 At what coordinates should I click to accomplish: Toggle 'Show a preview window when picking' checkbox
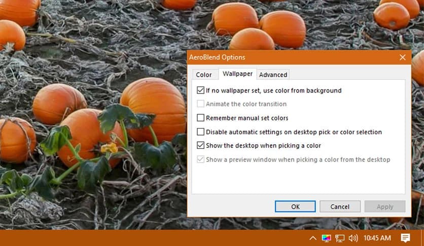tap(200, 159)
